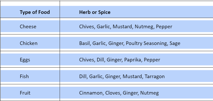Click the word Mustard in the Fish row
This screenshot has height=101, width=213.
pos(132,76)
